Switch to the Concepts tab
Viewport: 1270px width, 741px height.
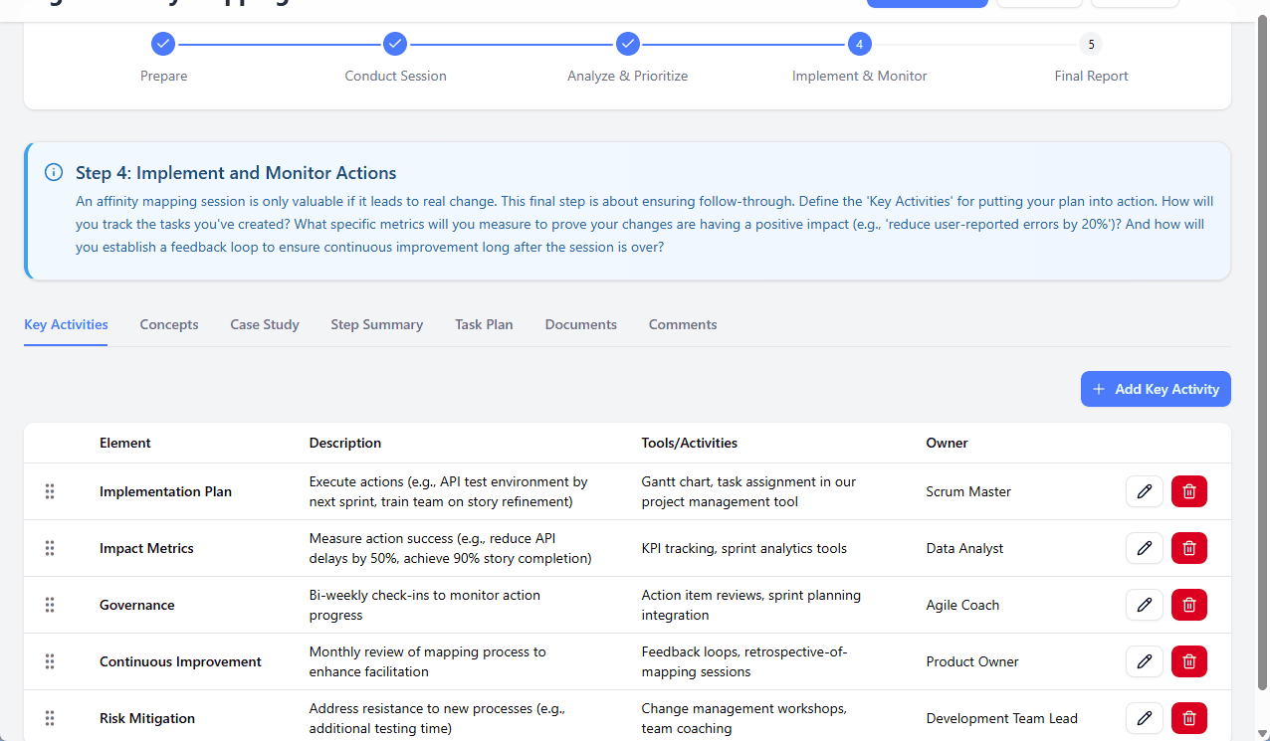pos(168,324)
